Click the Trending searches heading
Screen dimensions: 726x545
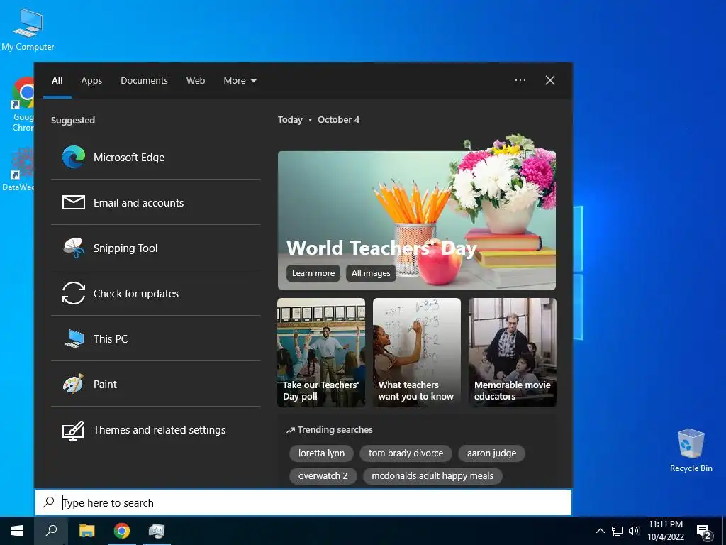coord(329,429)
